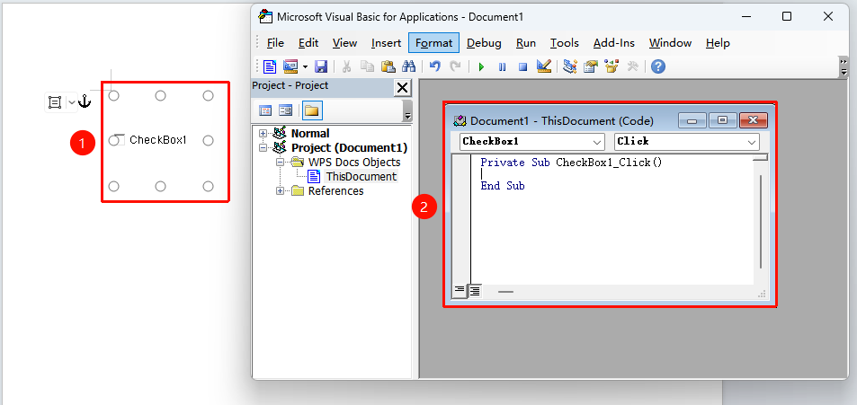The height and width of the screenshot is (405, 857).
Task: Click the code window split bar handle
Action: click(760, 157)
